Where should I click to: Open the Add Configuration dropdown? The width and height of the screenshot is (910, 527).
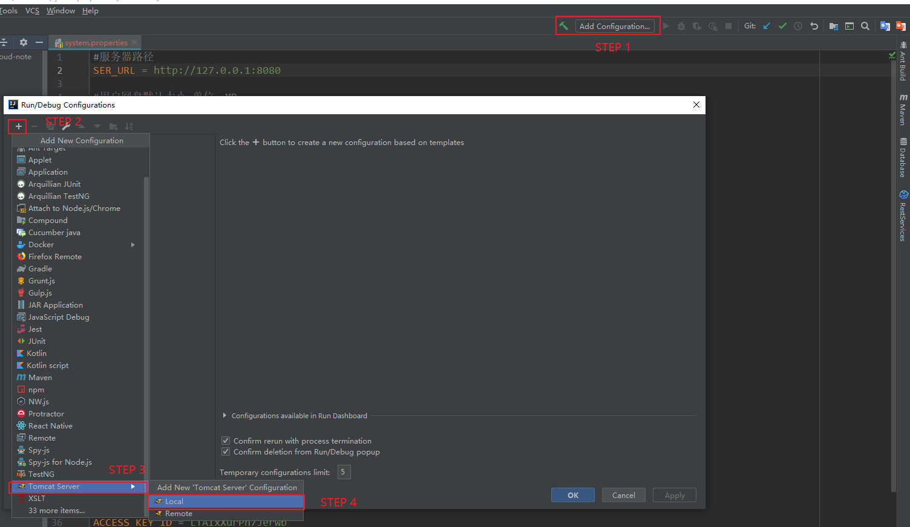[x=615, y=26]
